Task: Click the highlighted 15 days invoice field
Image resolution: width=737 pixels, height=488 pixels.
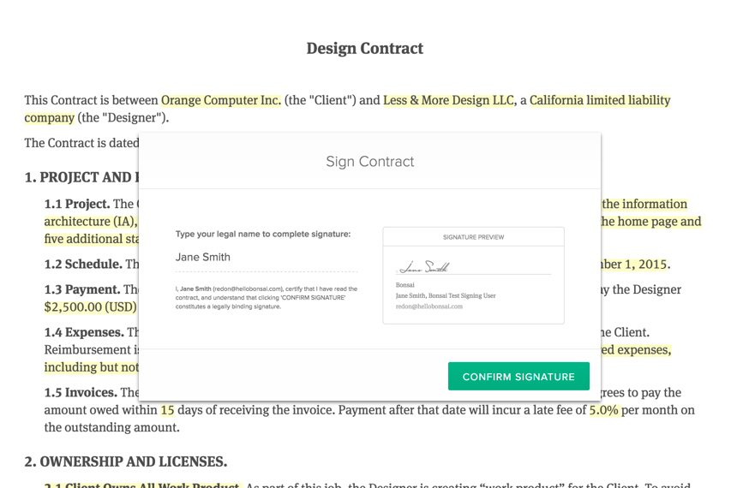Action: click(167, 410)
